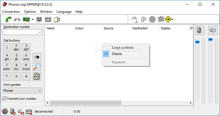Click the disconnected status text
This screenshot has width=220, height=116.
(44, 111)
